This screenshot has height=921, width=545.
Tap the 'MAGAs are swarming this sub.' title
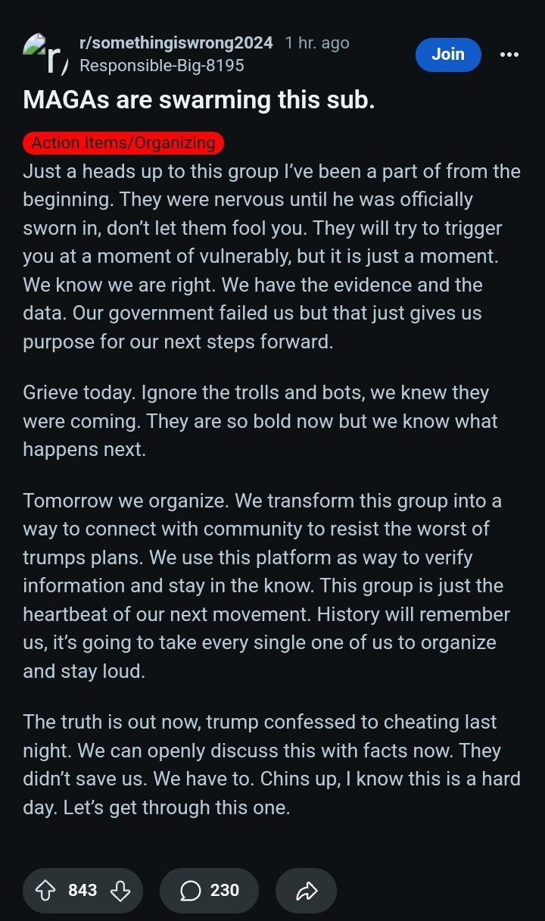199,100
